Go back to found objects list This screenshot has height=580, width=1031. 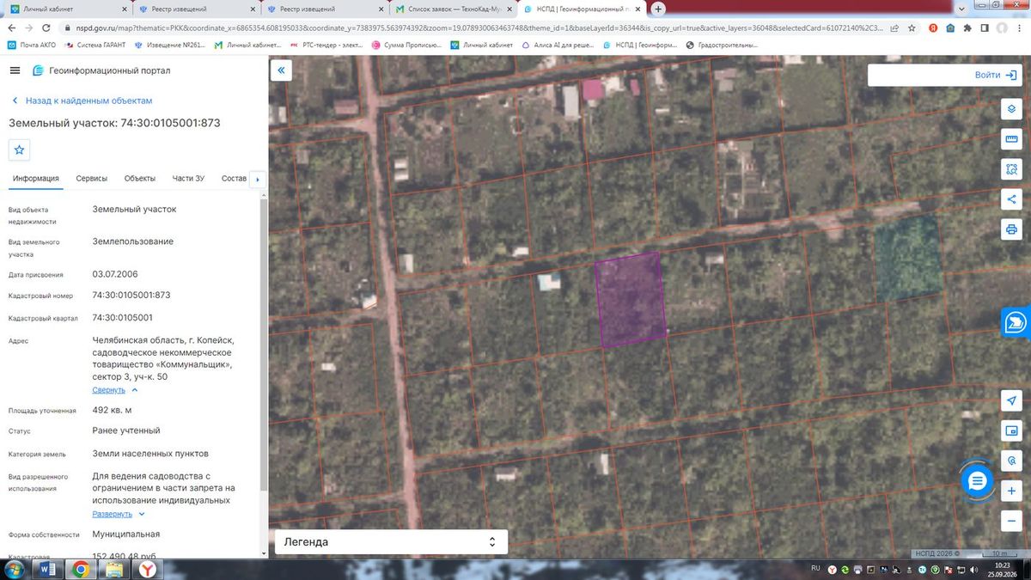coord(82,101)
